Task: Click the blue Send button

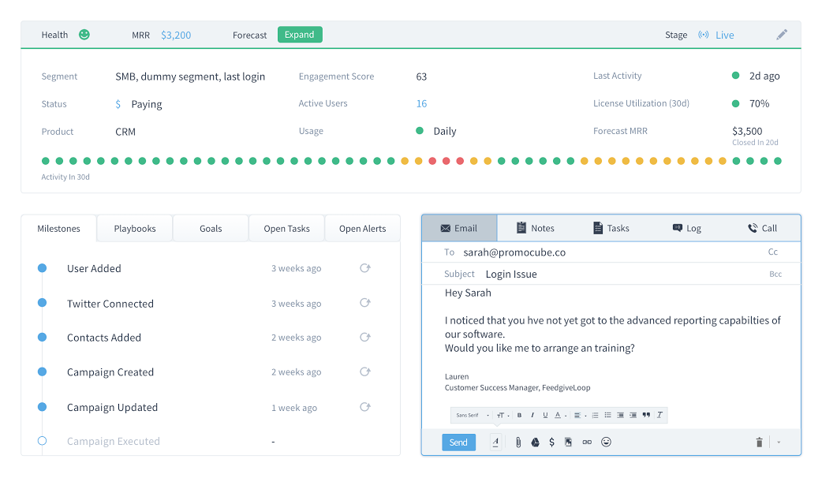Action: pos(458,443)
